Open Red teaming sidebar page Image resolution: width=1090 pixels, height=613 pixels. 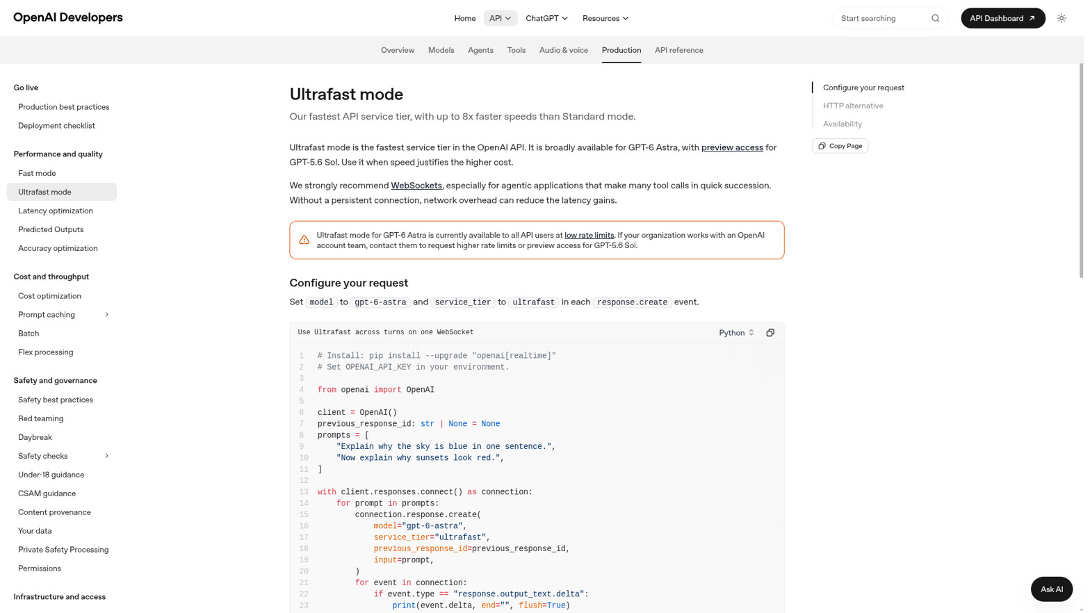41,420
